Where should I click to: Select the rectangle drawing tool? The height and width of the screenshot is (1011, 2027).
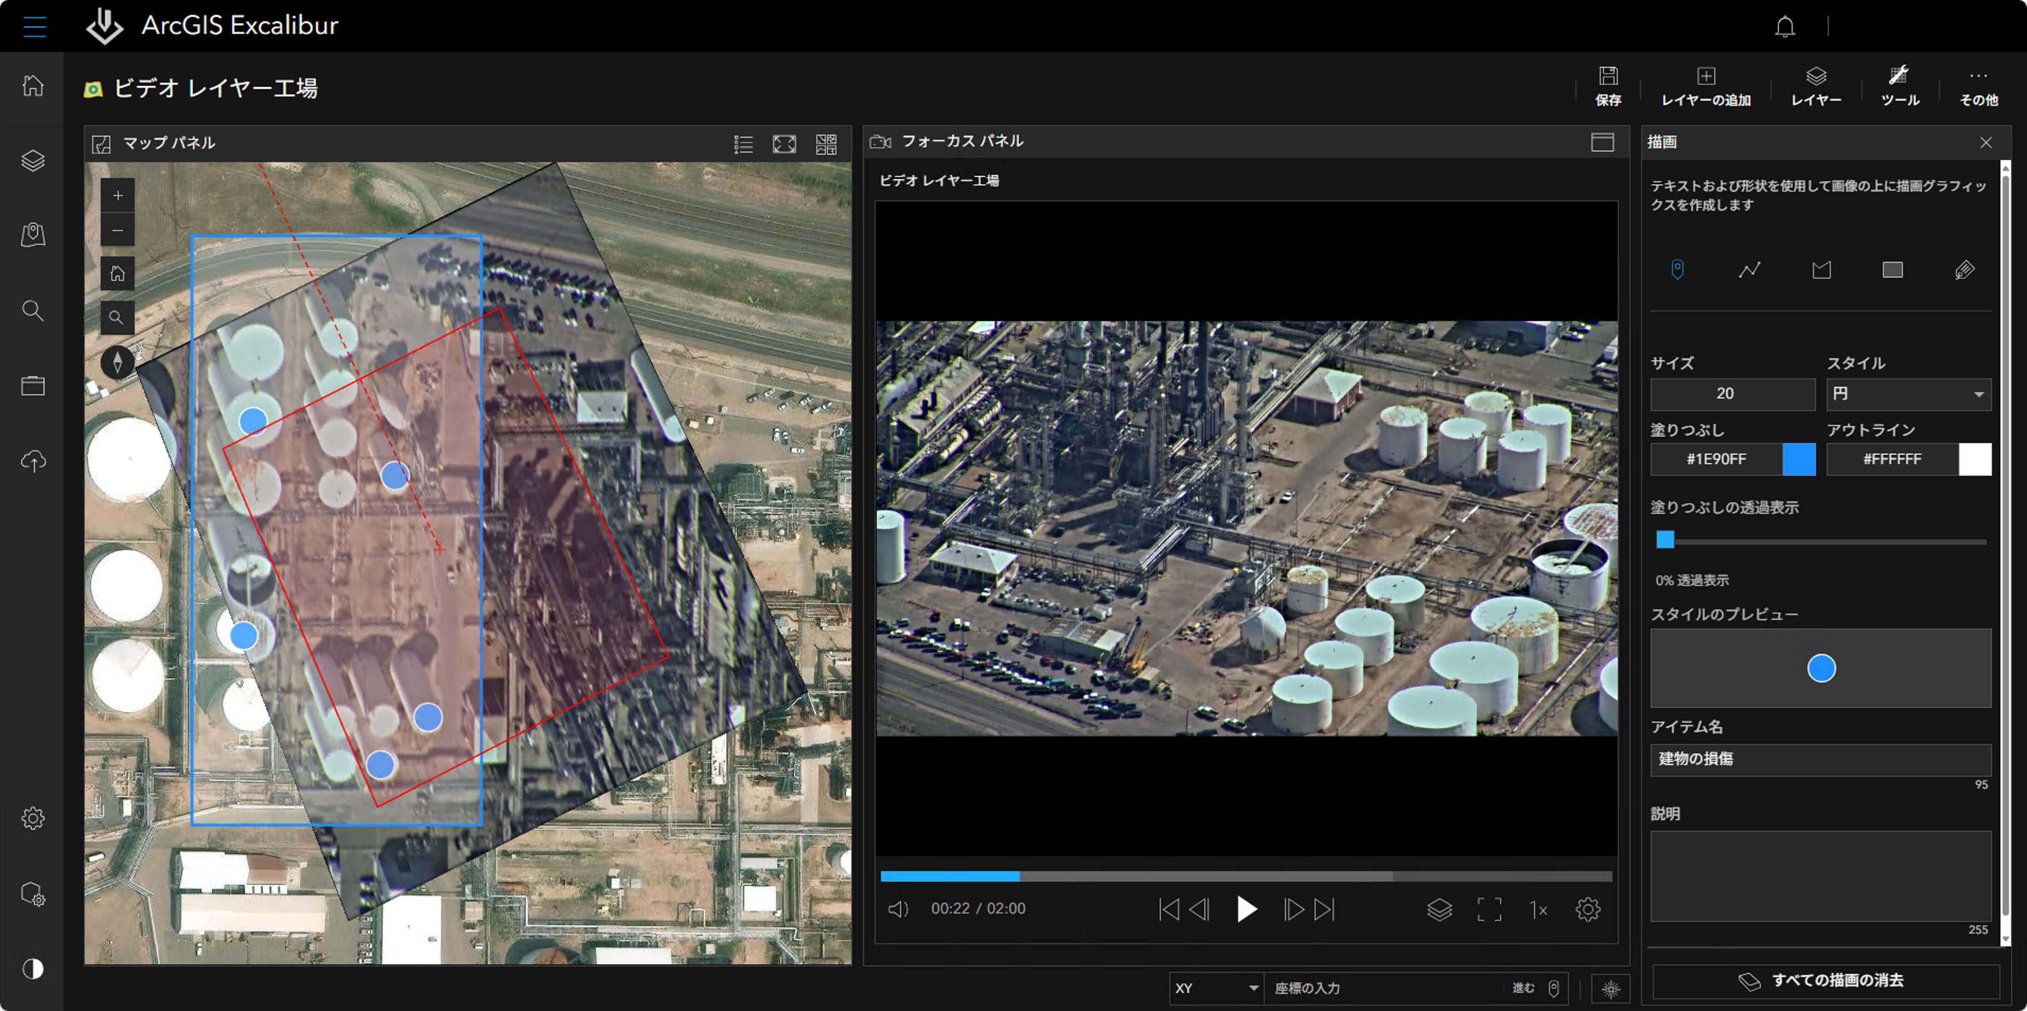click(1892, 270)
